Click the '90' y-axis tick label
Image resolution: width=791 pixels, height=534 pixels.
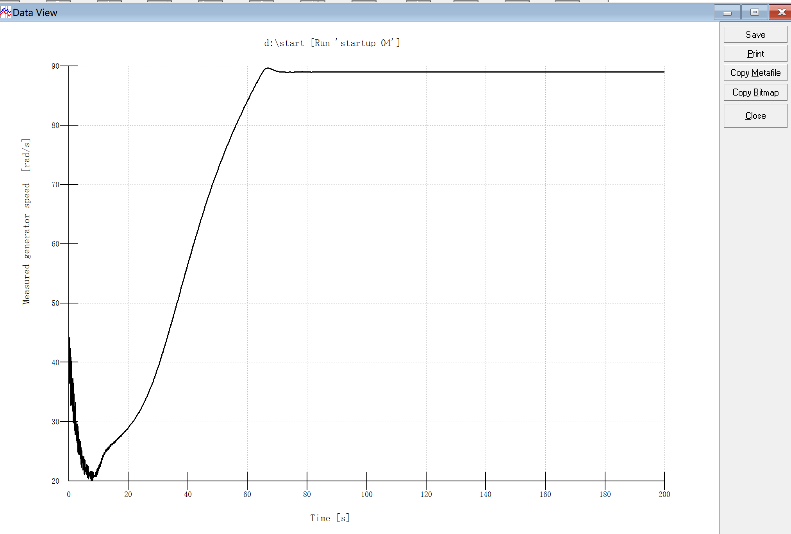coord(55,66)
